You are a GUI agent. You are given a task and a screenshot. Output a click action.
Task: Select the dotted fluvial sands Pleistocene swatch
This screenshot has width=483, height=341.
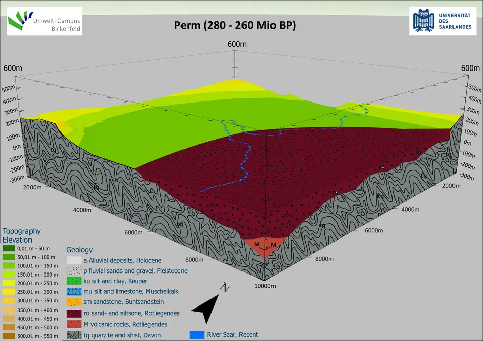74,271
